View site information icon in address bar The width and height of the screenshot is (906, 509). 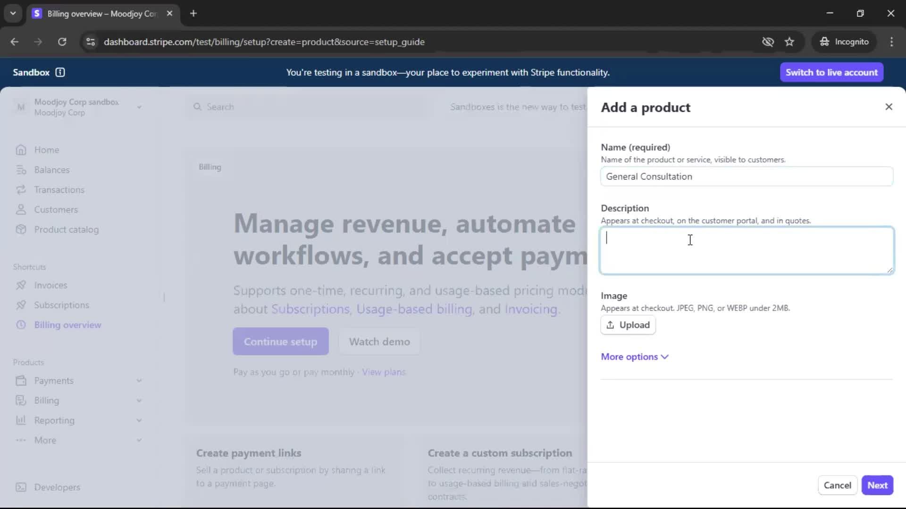[91, 42]
